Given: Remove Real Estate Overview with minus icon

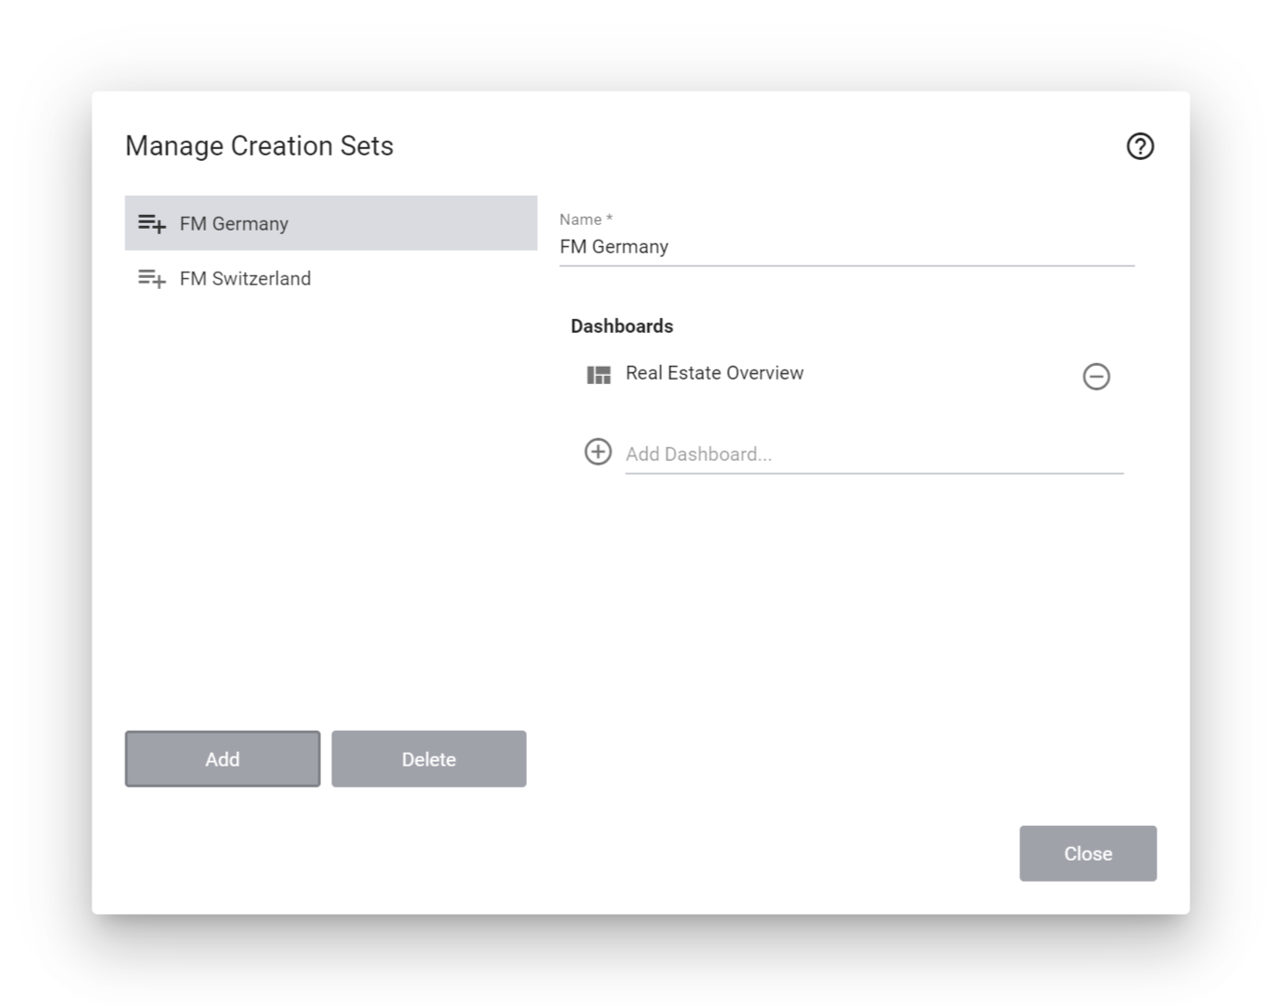Looking at the screenshot, I should 1096,376.
